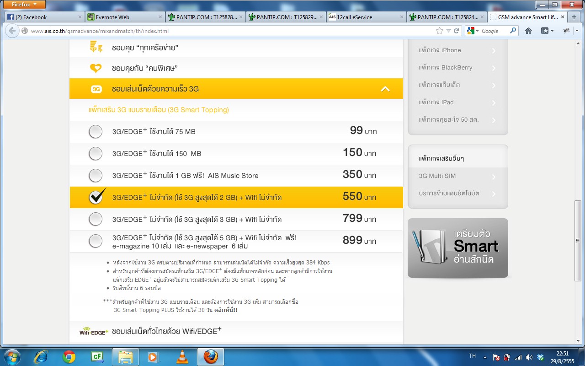585x366 pixels.
Task: Open Windows Explorer from the taskbar
Action: click(x=125, y=357)
